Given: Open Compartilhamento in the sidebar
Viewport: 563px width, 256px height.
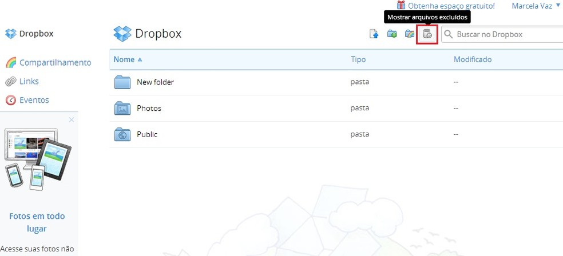Looking at the screenshot, I should coord(55,62).
